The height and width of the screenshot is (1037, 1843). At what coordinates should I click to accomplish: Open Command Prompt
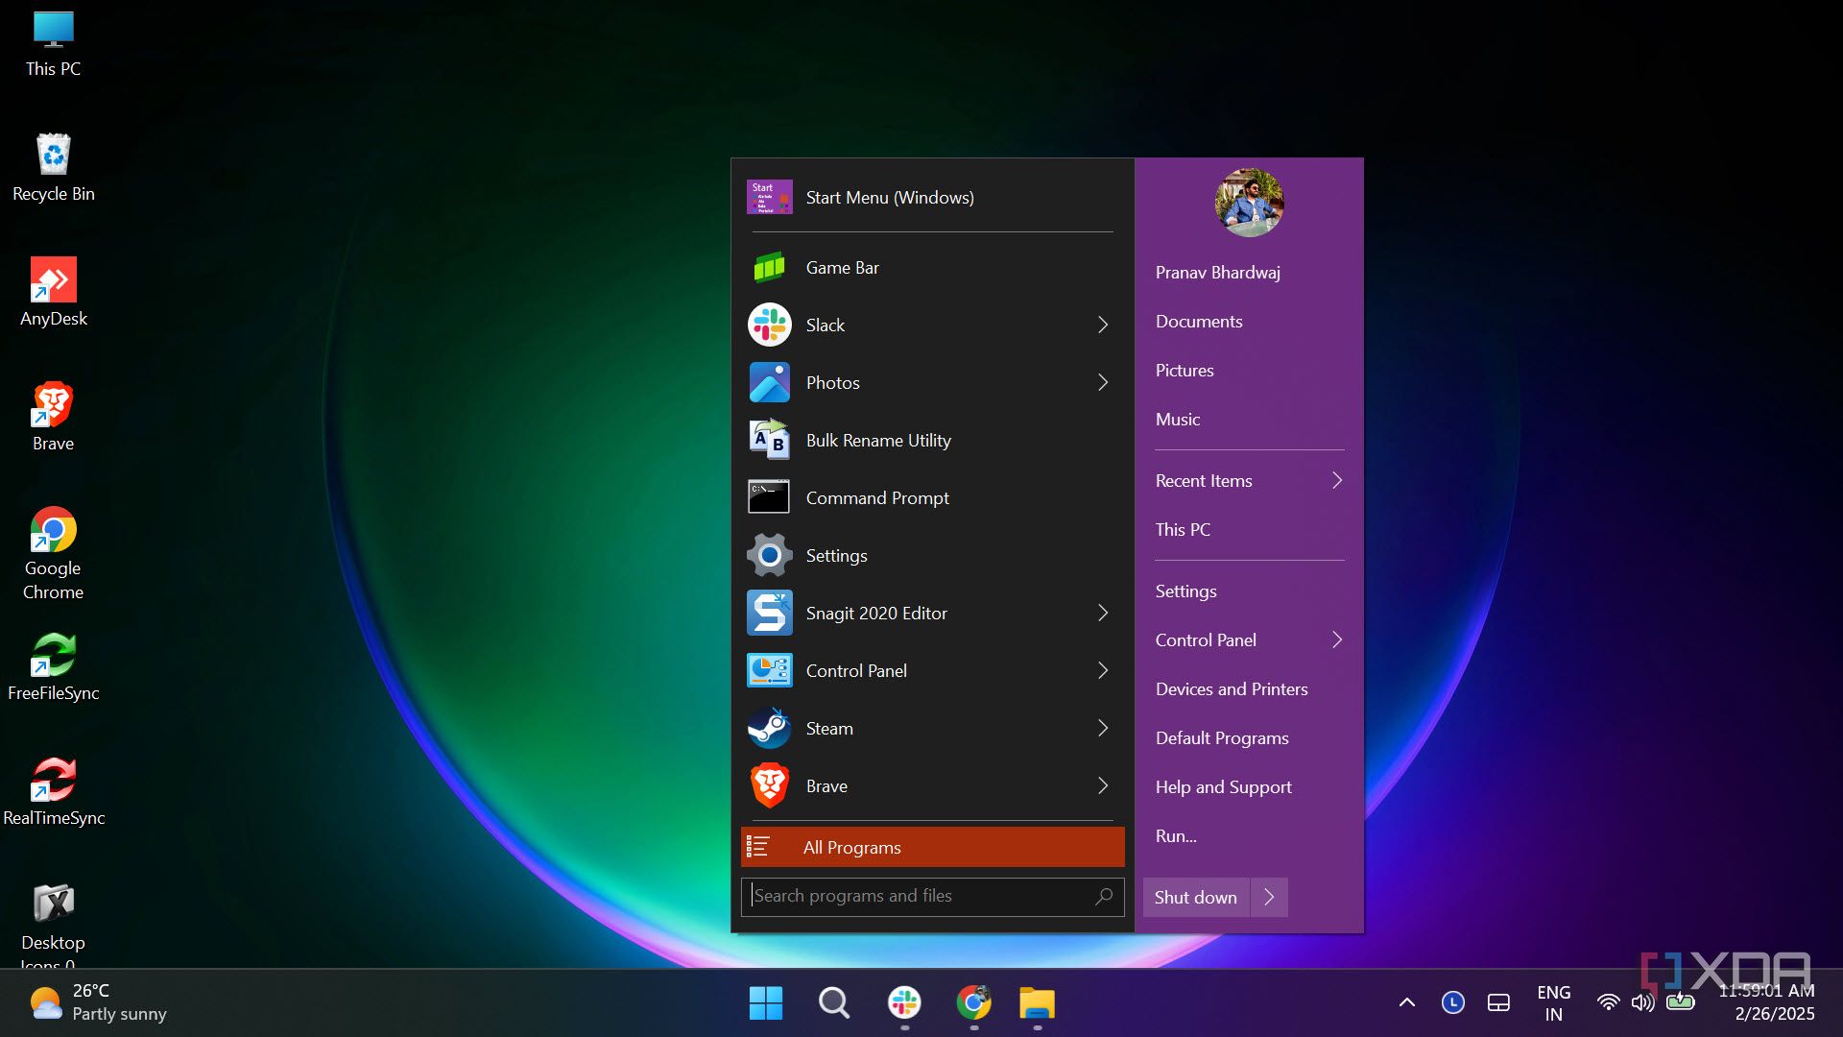click(x=875, y=497)
